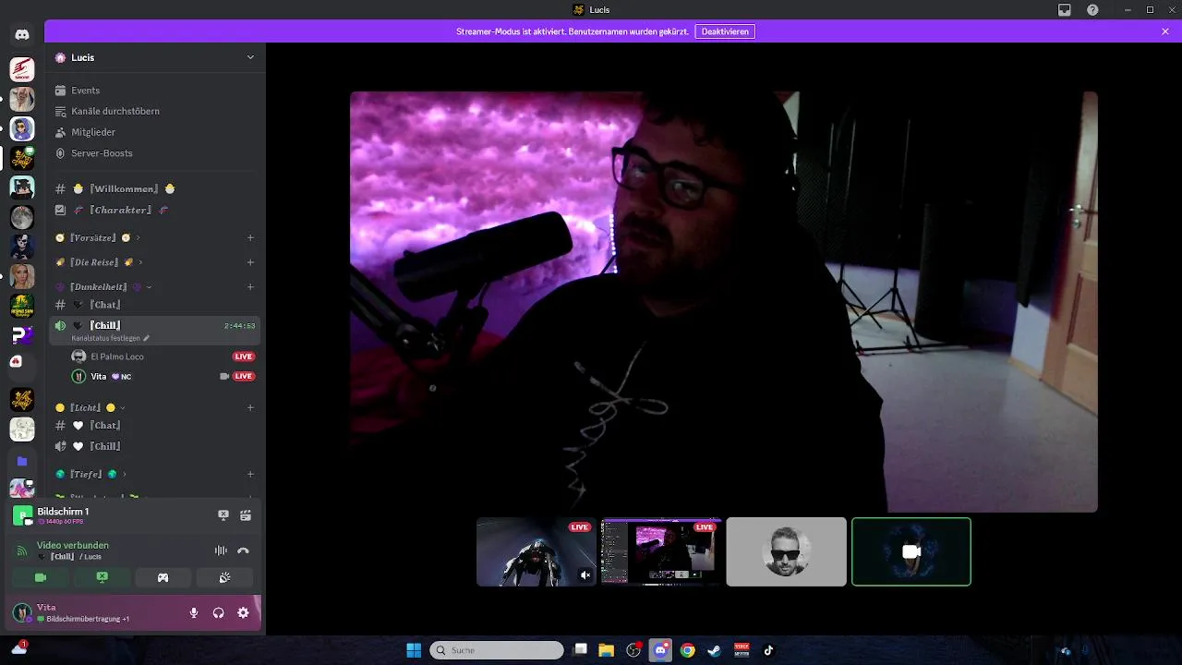Open Google Chrome from taskbar
Screen dimensions: 1182x665
[687, 650]
